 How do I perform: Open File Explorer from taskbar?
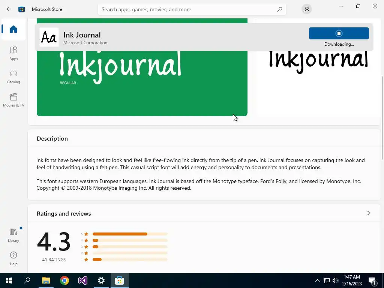pos(46,280)
